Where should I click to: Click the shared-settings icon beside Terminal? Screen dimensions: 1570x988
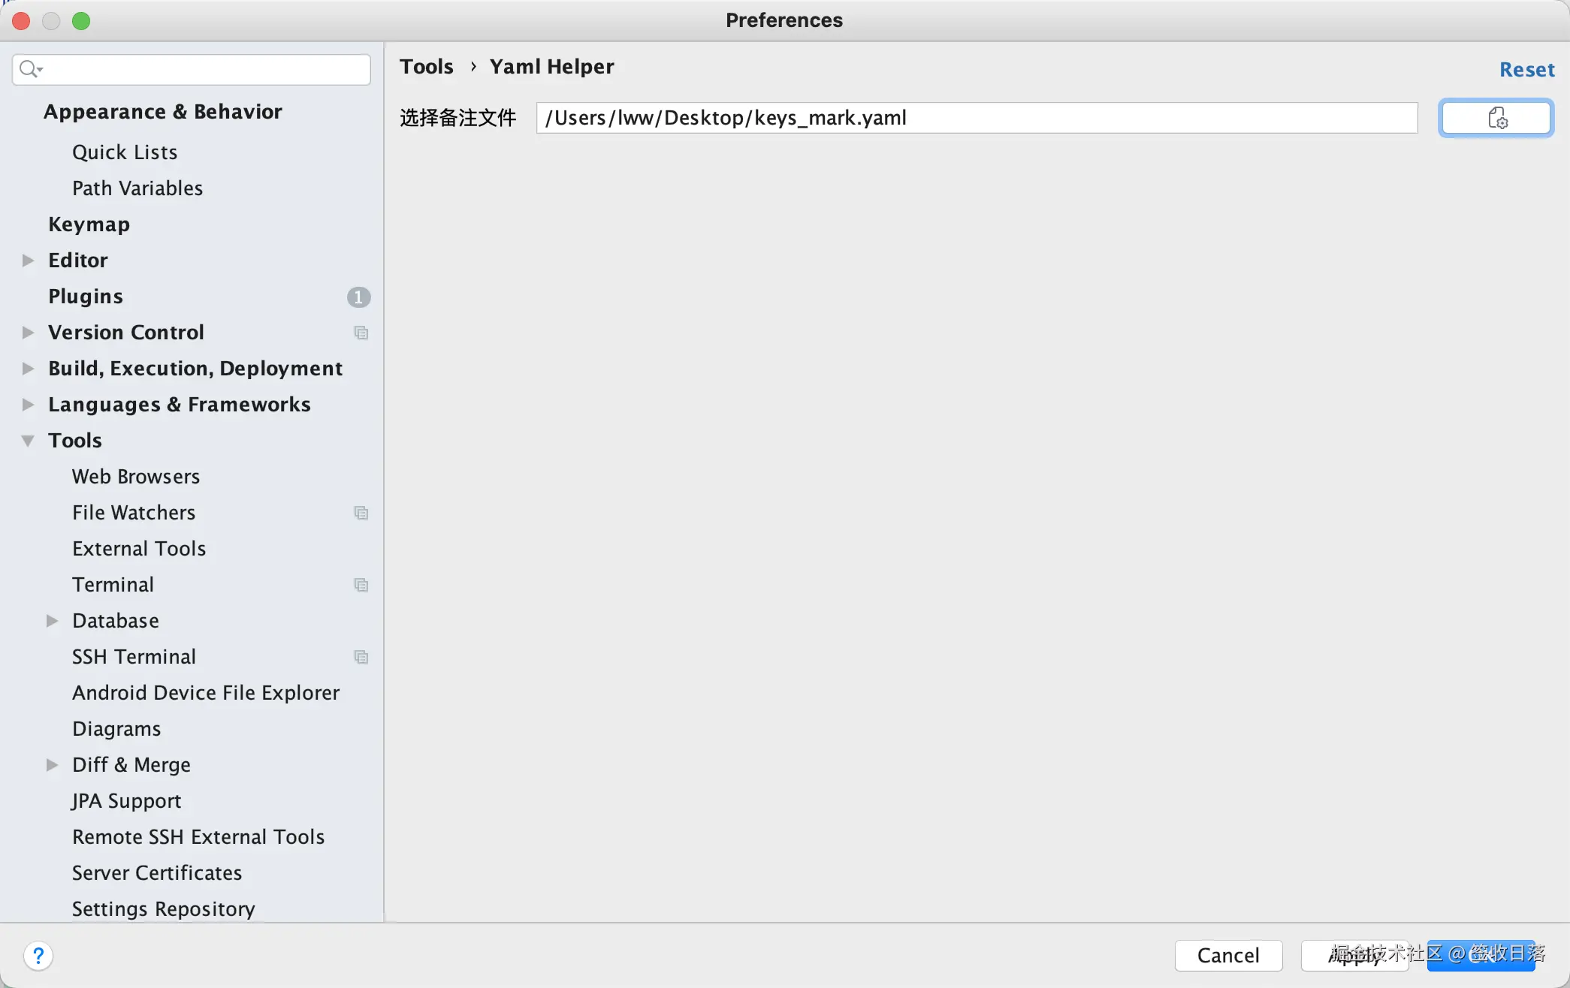pyautogui.click(x=361, y=584)
